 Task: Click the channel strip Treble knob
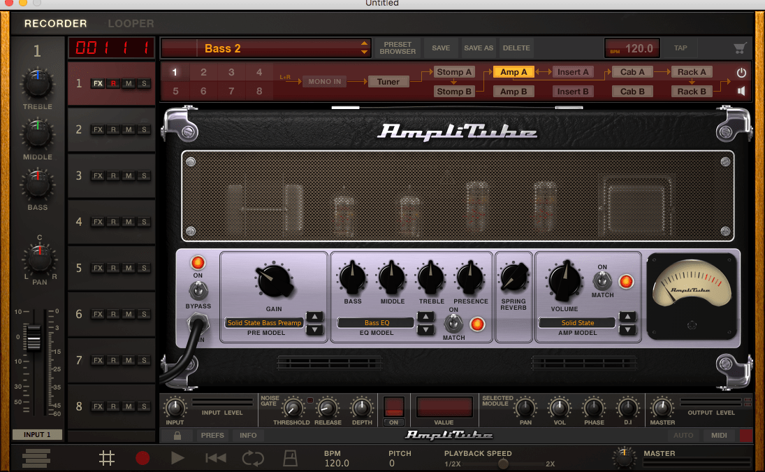point(37,84)
